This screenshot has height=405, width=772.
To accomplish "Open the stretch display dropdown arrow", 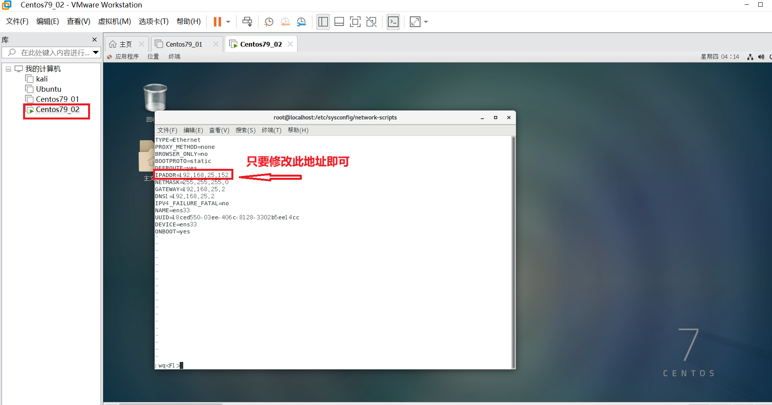I will [426, 22].
